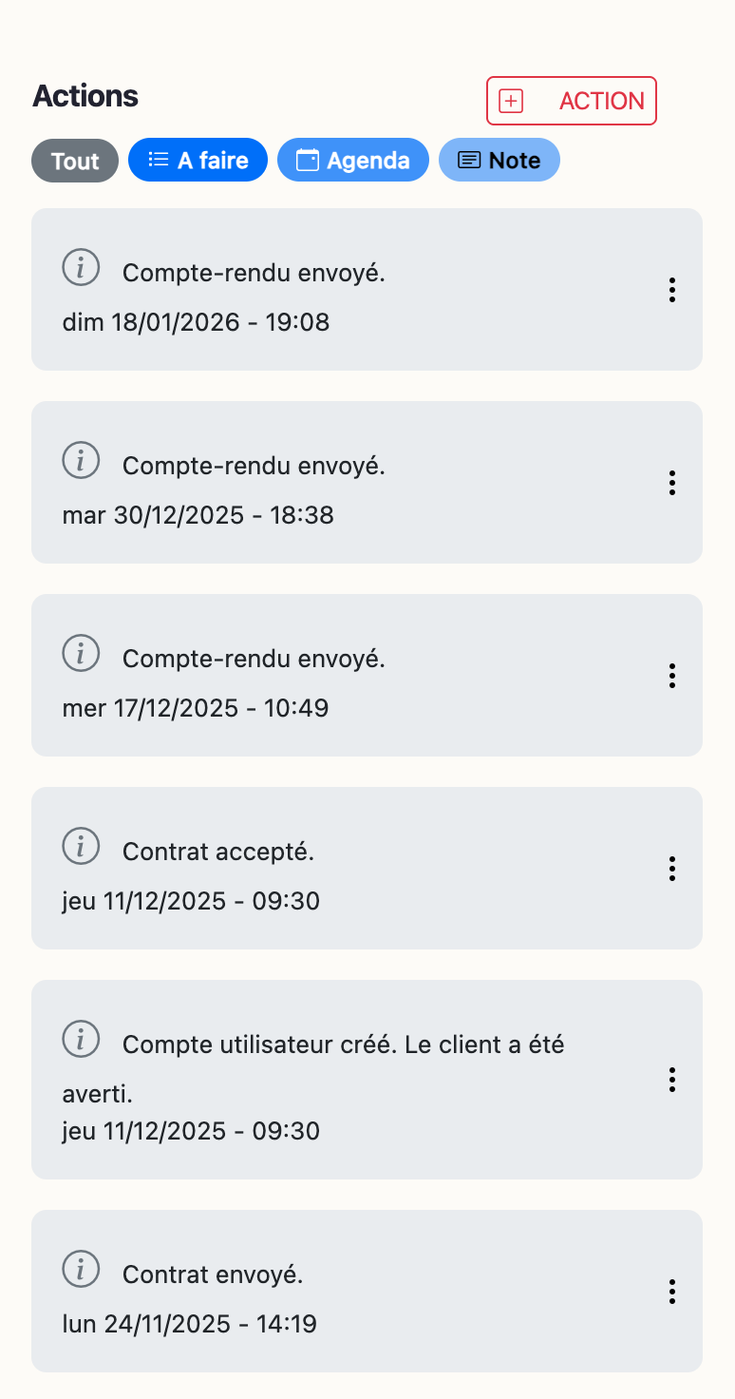Click info icon beside Contrat envoyé
735x1399 pixels.
[x=81, y=1269]
